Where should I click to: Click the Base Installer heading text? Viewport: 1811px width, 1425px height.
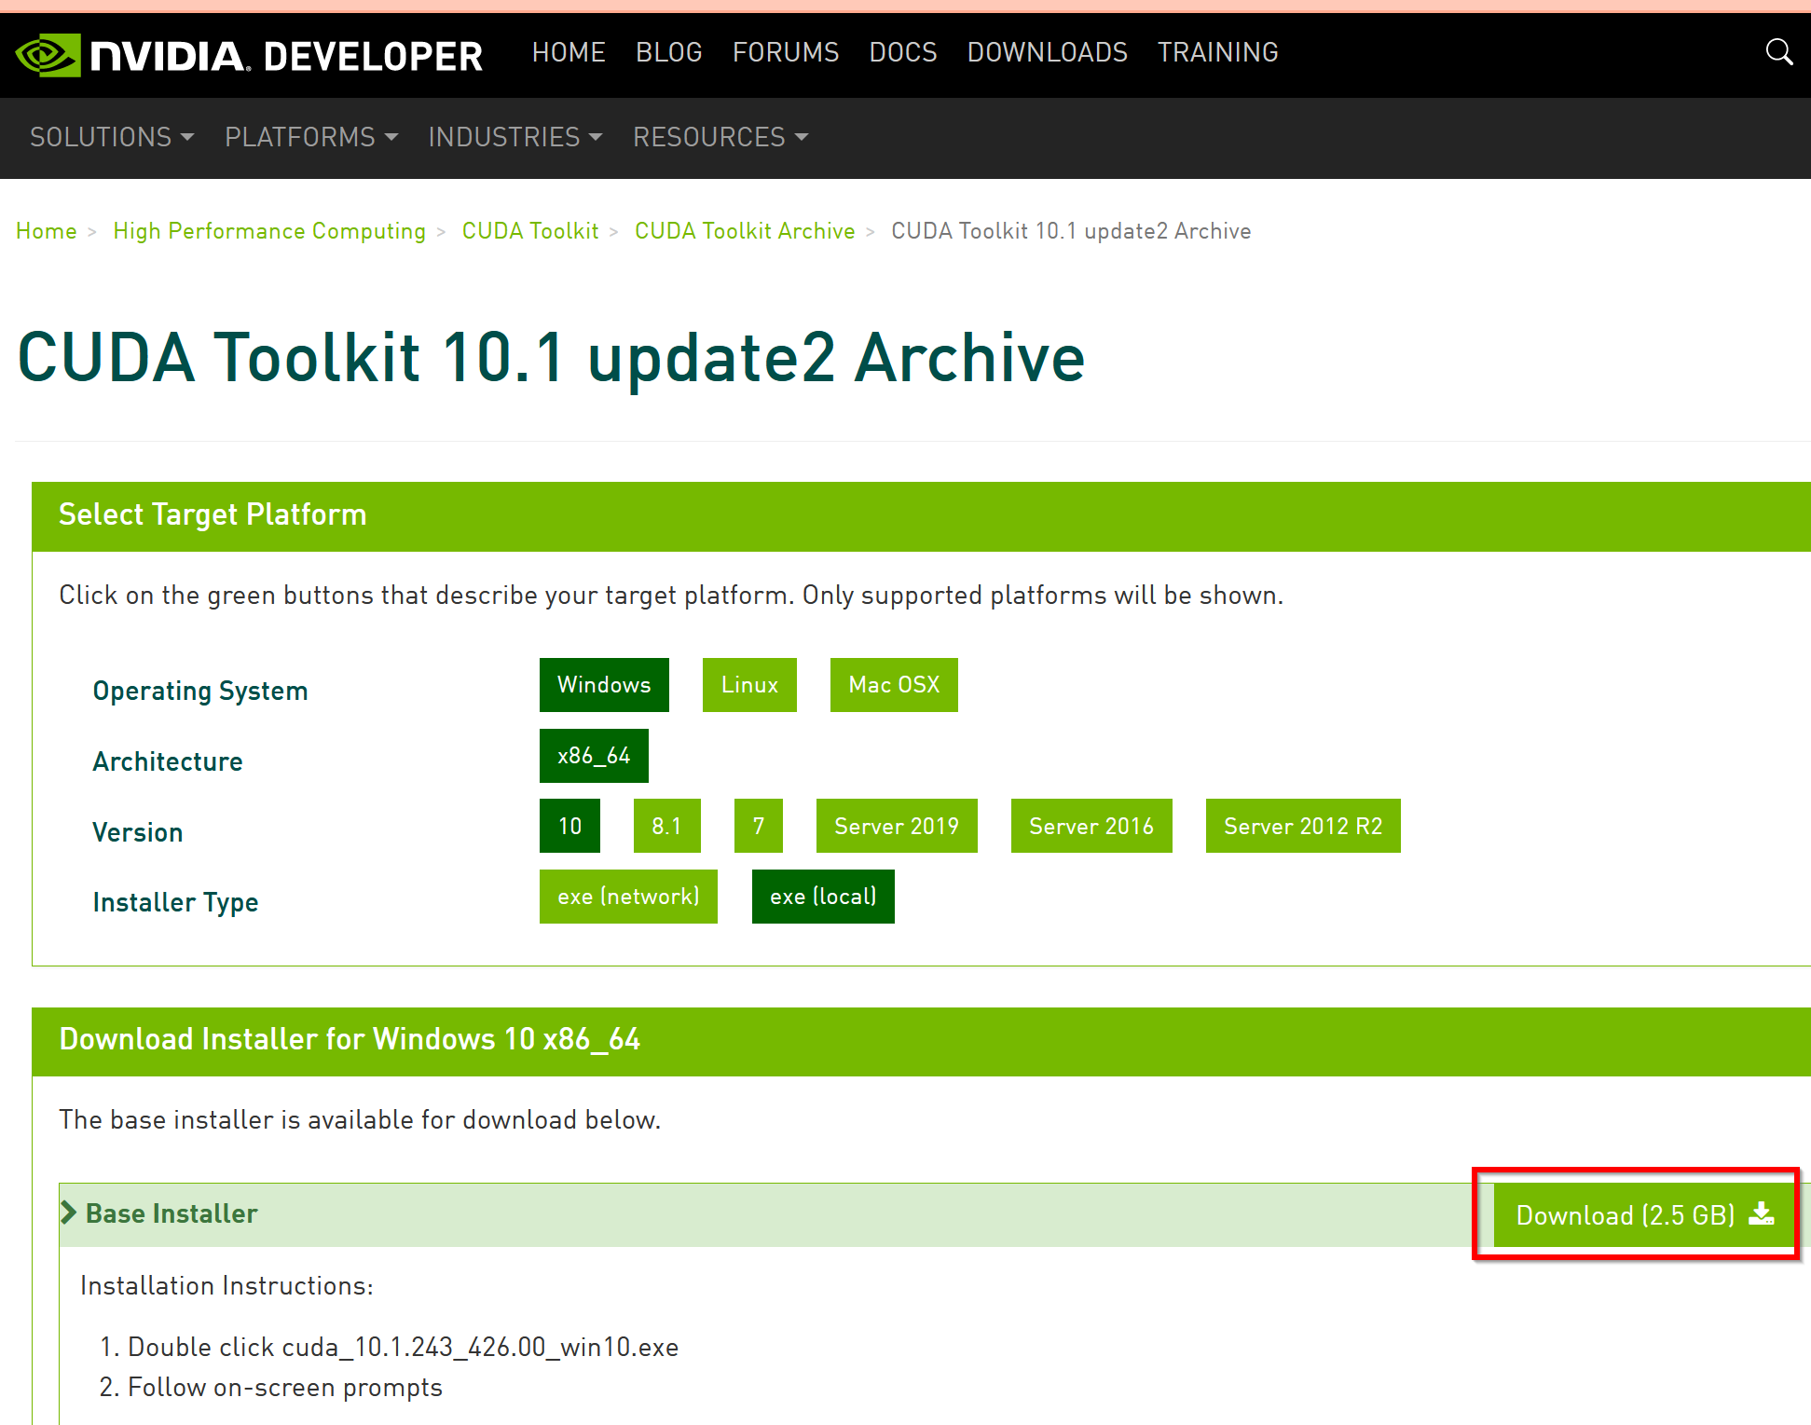pos(171,1213)
